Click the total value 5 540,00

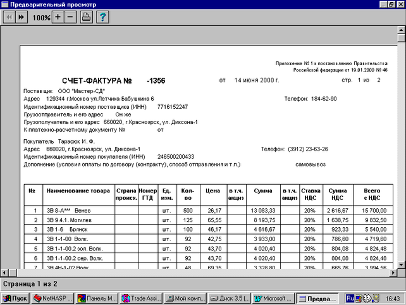tap(376, 230)
